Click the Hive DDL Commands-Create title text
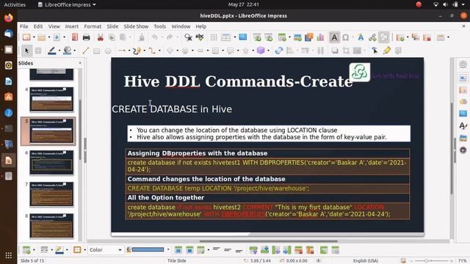The width and height of the screenshot is (470, 264). pyautogui.click(x=238, y=81)
